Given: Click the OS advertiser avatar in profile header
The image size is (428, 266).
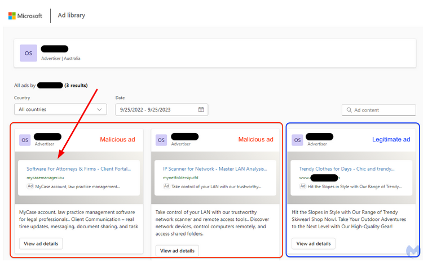Looking at the screenshot, I should coord(28,53).
